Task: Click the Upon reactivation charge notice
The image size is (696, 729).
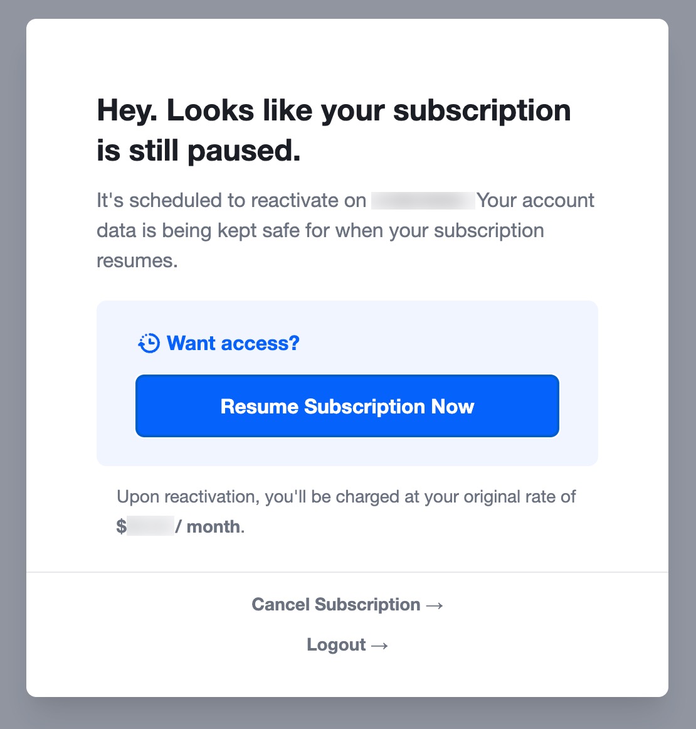Action: coord(346,496)
